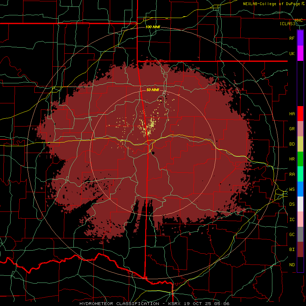Click the purple RF color swatch

pyautogui.click(x=300, y=38)
